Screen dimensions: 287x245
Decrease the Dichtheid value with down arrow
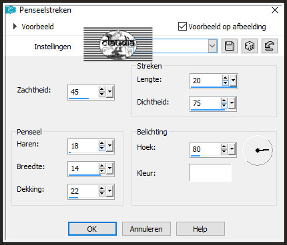point(224,106)
